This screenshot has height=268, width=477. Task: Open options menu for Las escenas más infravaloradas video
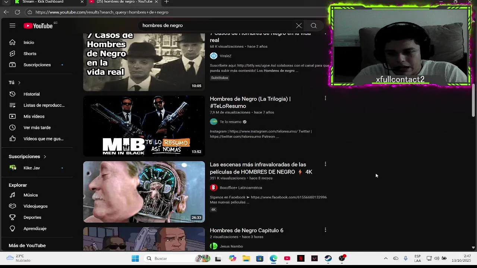tap(325, 164)
